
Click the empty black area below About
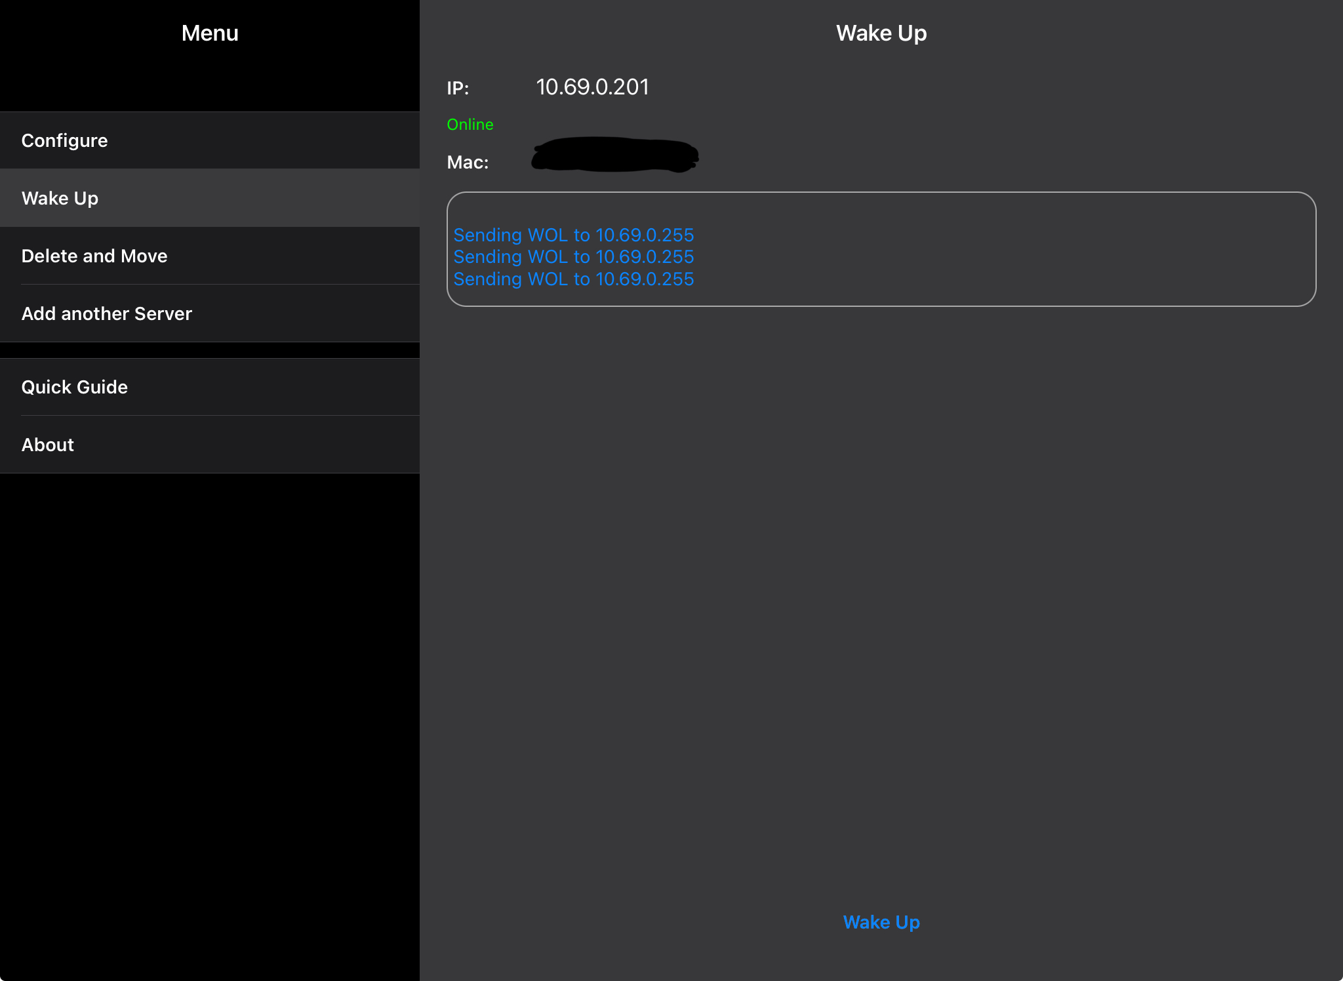pos(210,721)
